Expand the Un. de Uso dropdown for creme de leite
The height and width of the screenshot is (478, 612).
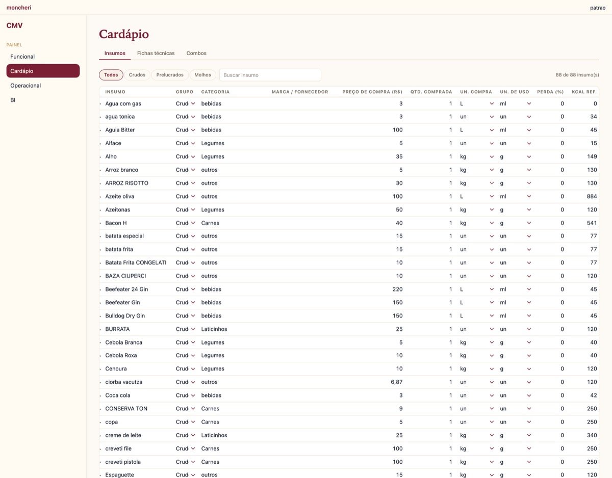[516, 435]
